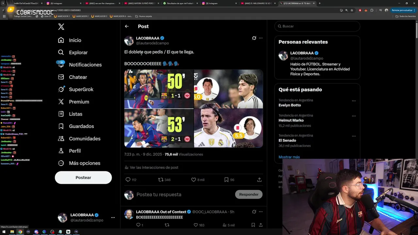The image size is (418, 235).
Task: Open Chatear messages
Action: pyautogui.click(x=72, y=77)
